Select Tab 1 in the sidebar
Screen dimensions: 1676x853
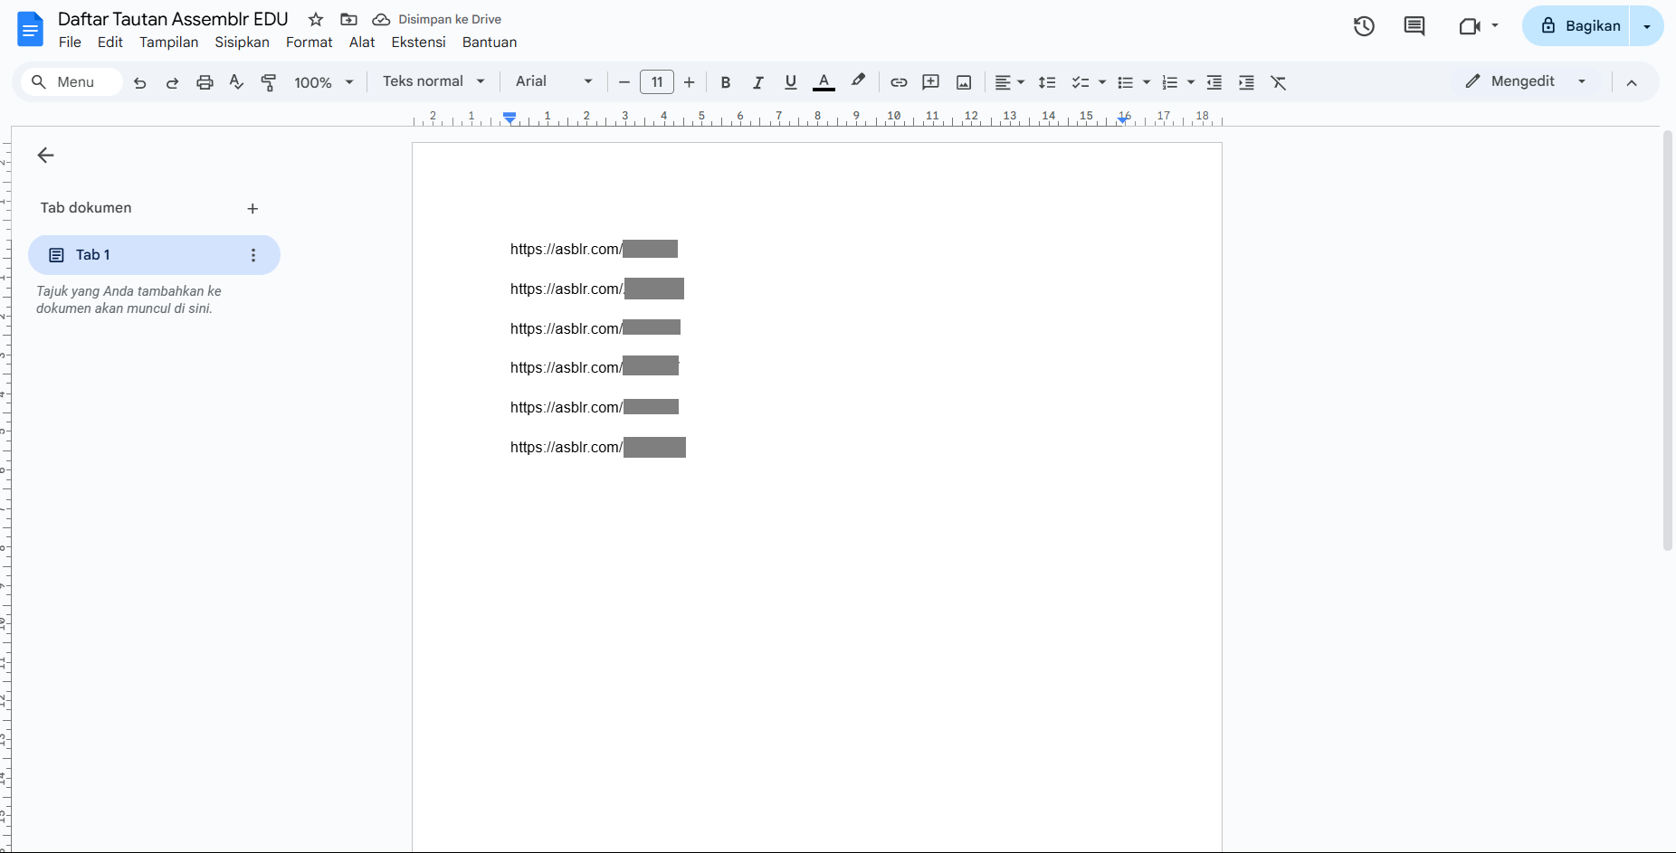coord(154,255)
